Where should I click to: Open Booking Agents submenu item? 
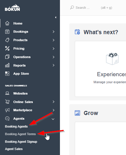[x=16, y=126]
